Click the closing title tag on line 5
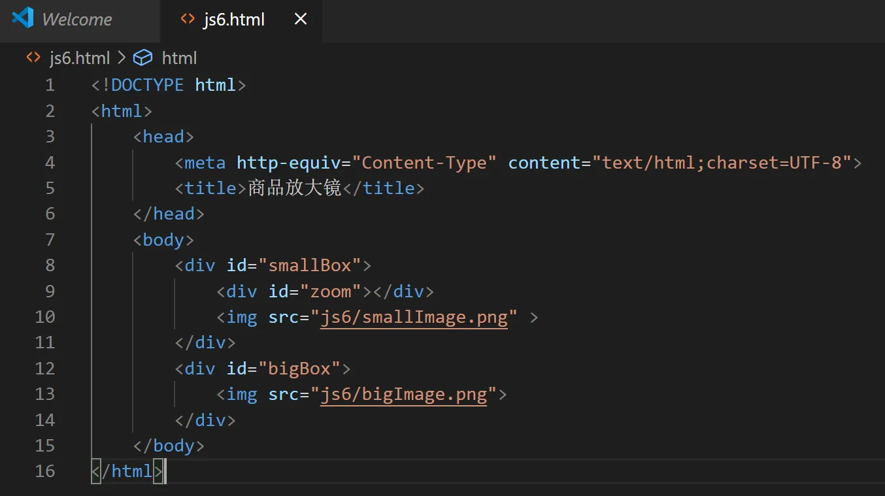885x496 pixels. [x=384, y=188]
